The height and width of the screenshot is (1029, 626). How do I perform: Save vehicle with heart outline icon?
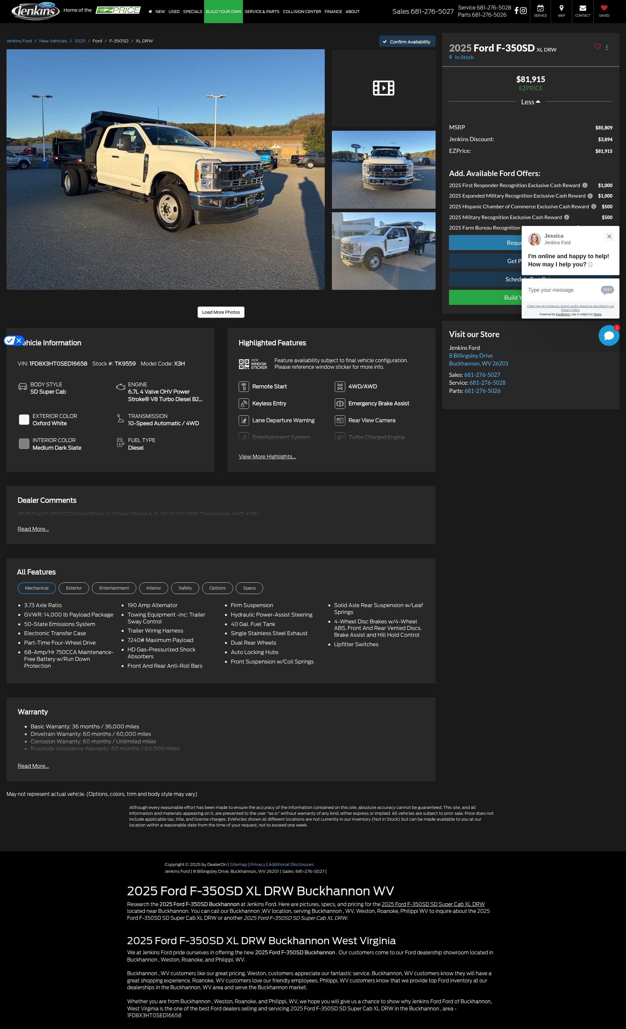point(598,46)
